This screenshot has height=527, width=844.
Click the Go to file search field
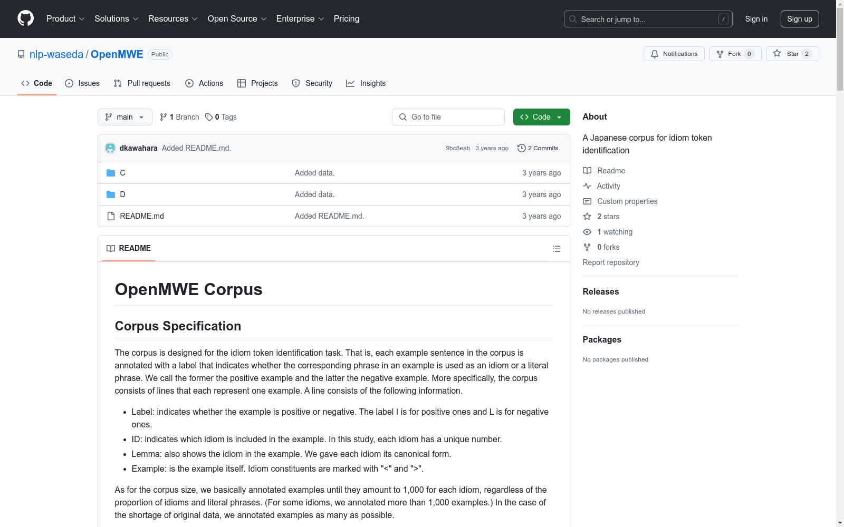point(448,117)
